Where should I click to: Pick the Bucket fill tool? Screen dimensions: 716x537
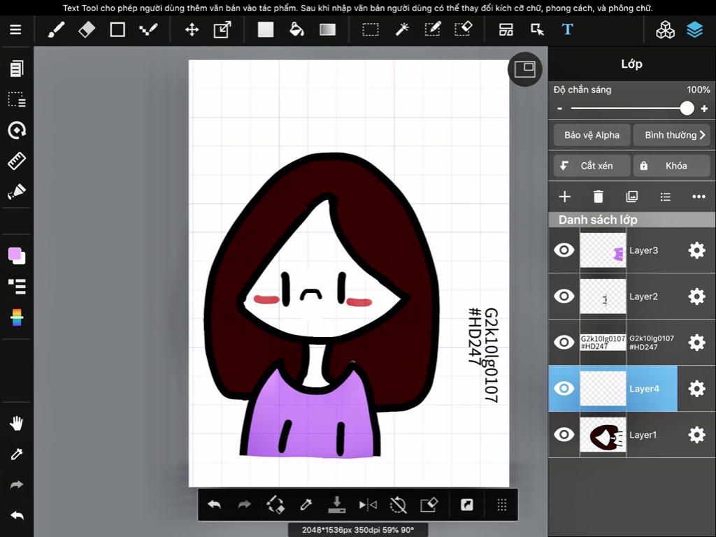[296, 30]
